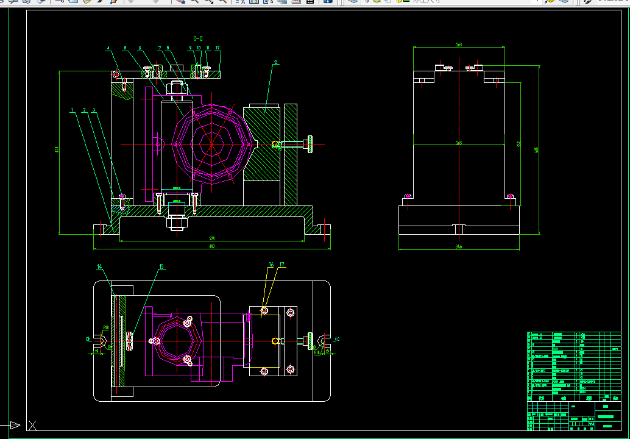Viewport: 630px width, 439px height.
Task: Click part balloon number 10
Action: (199, 48)
